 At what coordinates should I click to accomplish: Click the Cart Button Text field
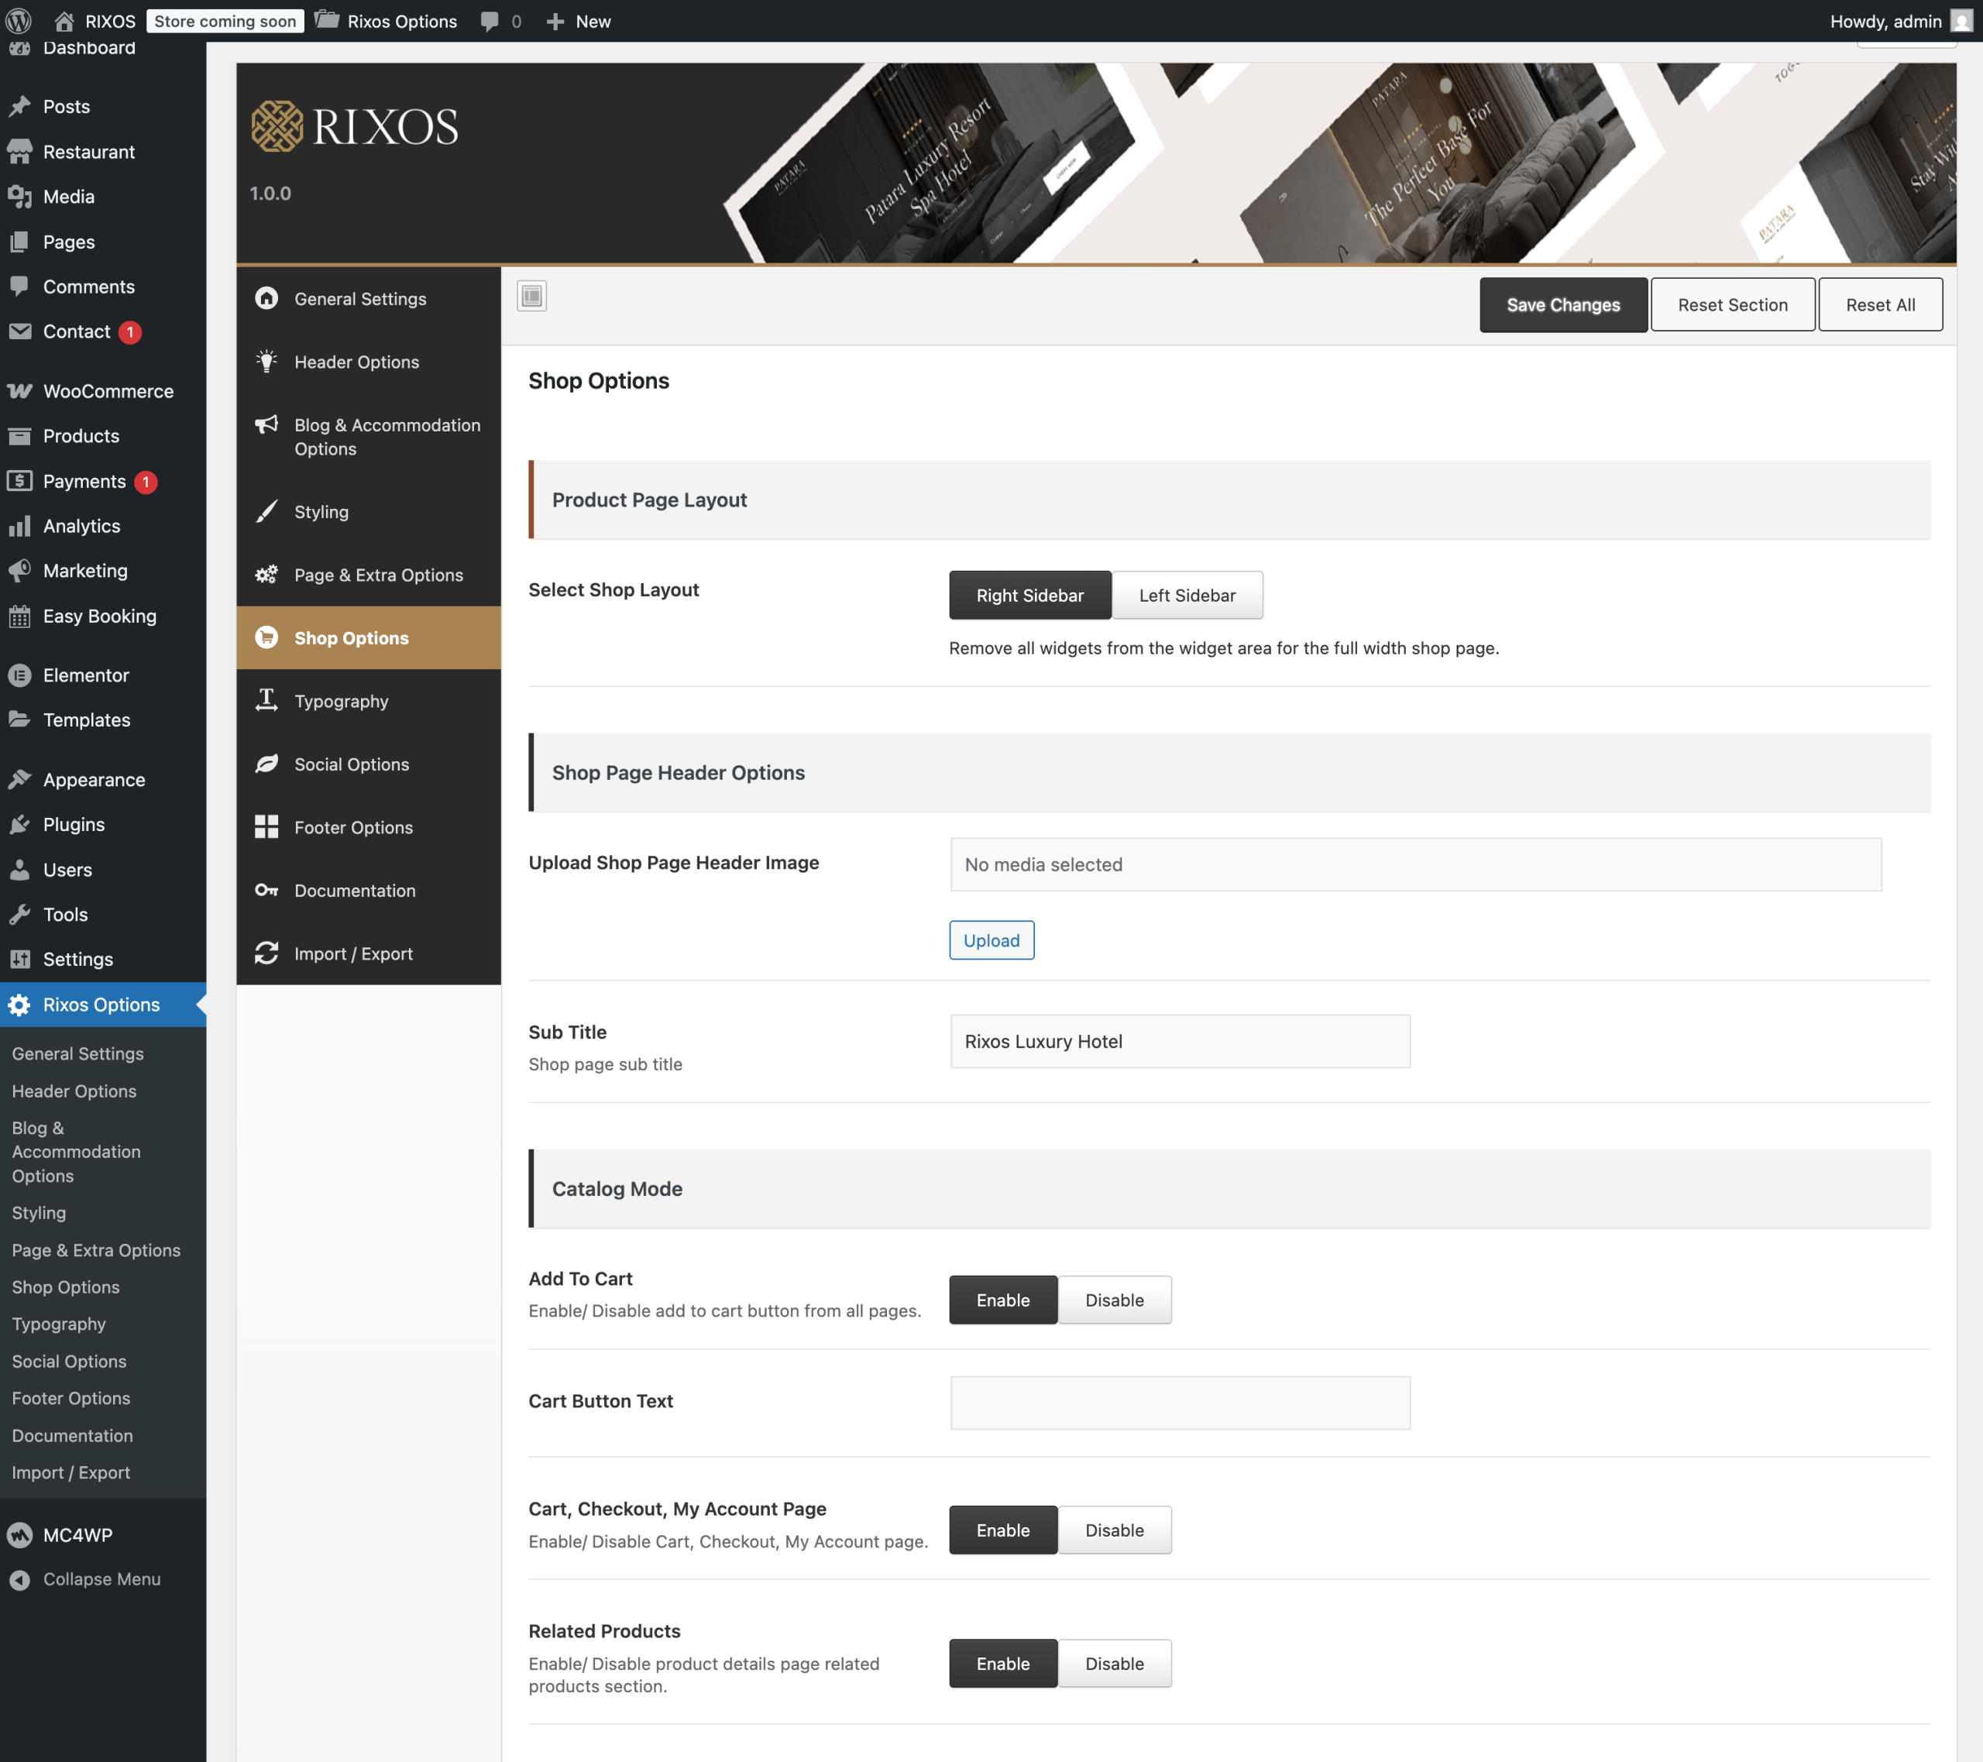coord(1180,1402)
